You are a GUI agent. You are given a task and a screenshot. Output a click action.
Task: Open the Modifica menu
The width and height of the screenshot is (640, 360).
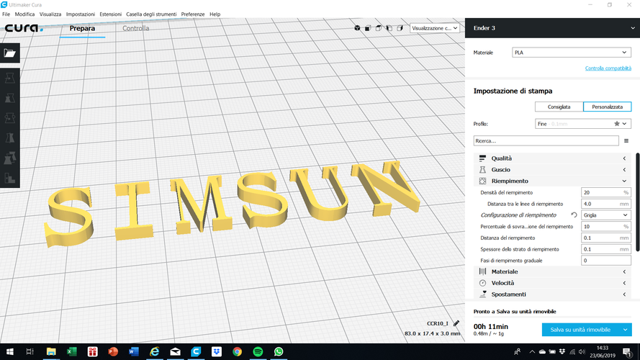pyautogui.click(x=24, y=14)
